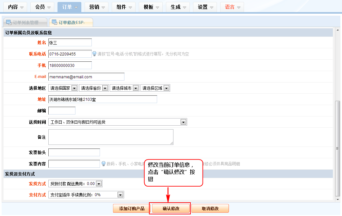Image resolution: width=342 pixels, height=216 pixels.
Task: Click into the 备注 remarks text area
Action: 111,137
